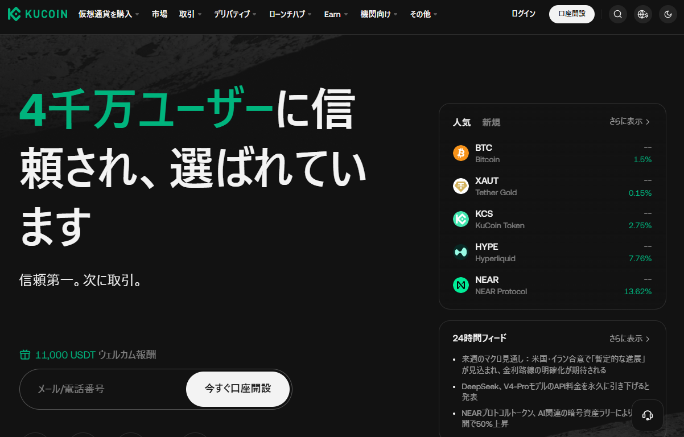Viewport: 684px width, 437px height.
Task: Open the NEARプロトコルトークン news item
Action: coord(547,419)
